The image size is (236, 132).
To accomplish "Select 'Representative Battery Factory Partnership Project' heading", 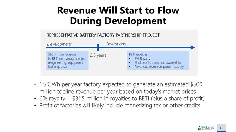I will tap(103, 35).
